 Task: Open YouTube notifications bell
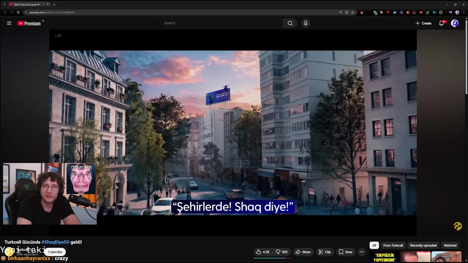click(442, 23)
